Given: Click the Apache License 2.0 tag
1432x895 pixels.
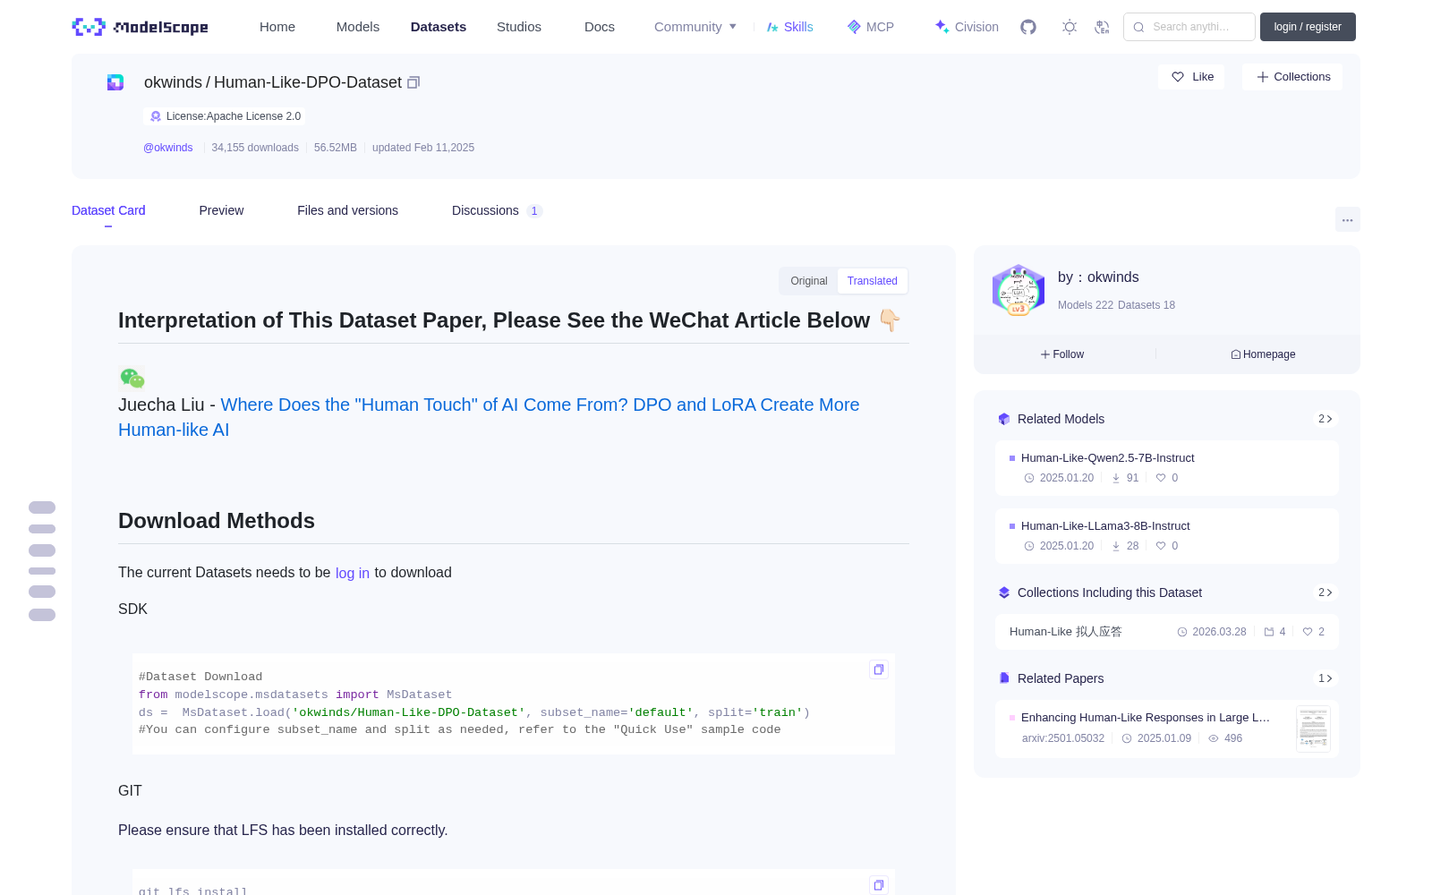Looking at the screenshot, I should [225, 116].
